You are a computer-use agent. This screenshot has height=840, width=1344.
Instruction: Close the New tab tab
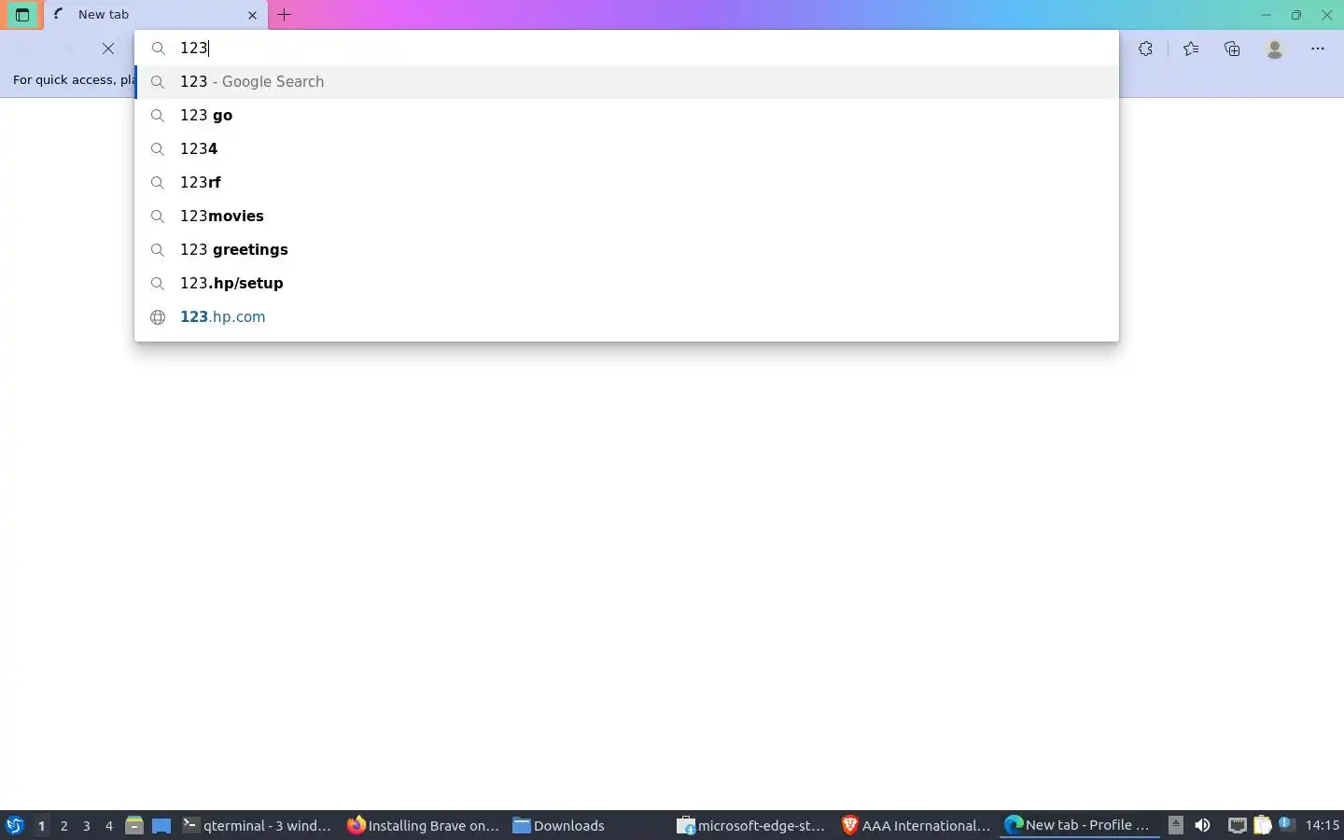[x=252, y=15]
